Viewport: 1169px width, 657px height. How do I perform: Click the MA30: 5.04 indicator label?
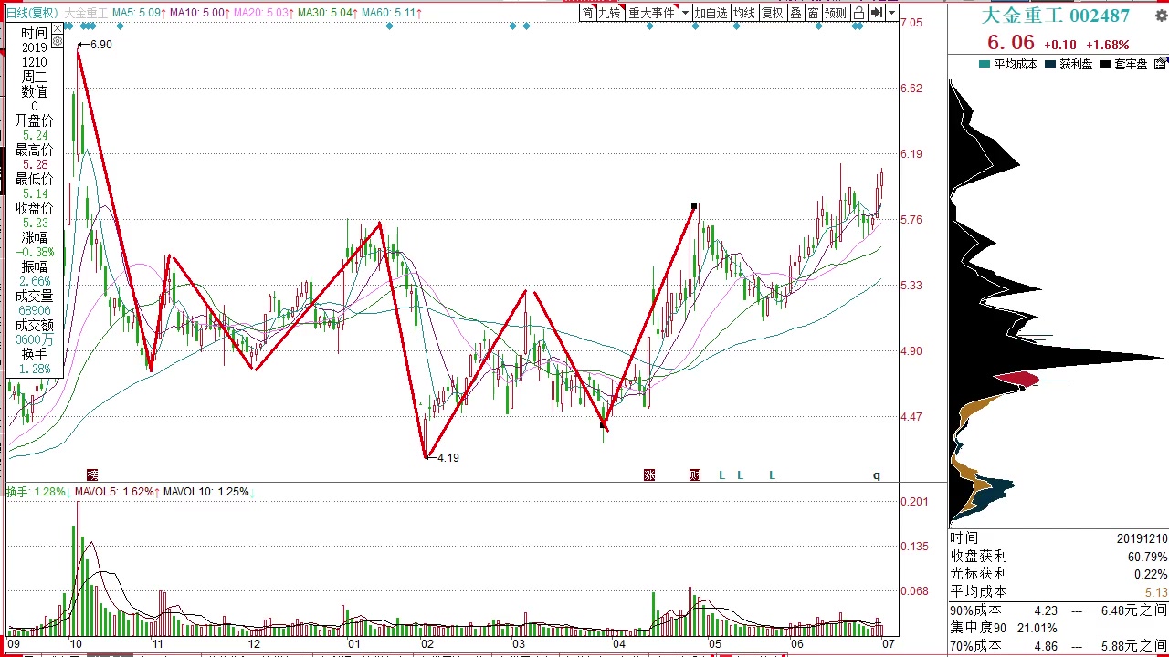coord(326,13)
